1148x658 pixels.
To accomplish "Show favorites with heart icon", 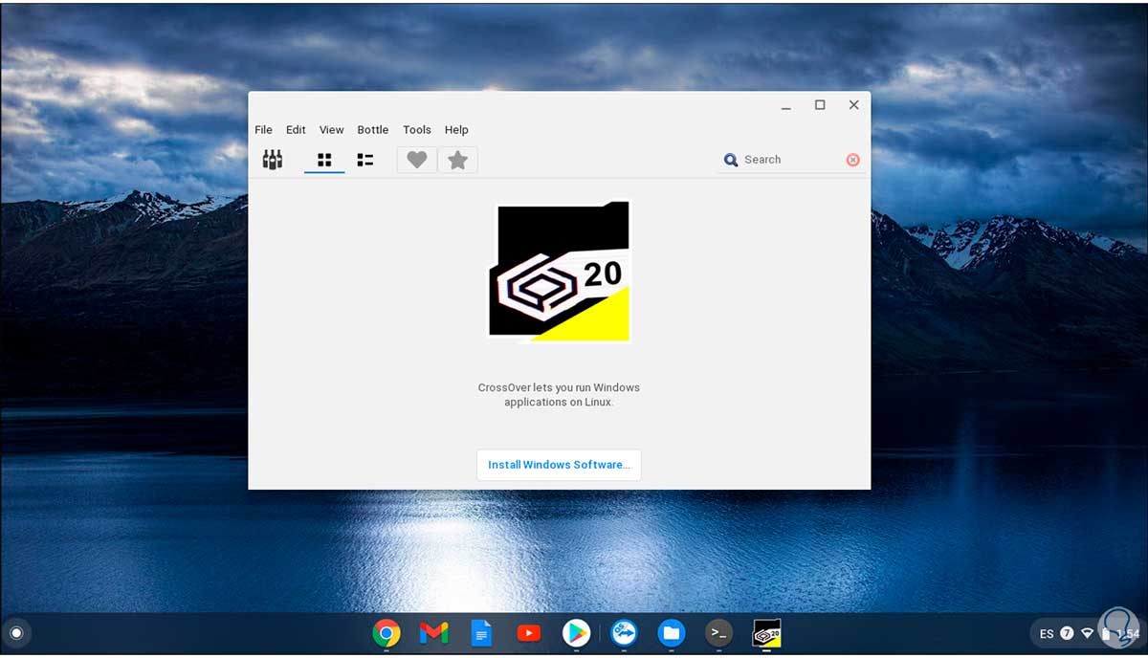I will point(417,160).
